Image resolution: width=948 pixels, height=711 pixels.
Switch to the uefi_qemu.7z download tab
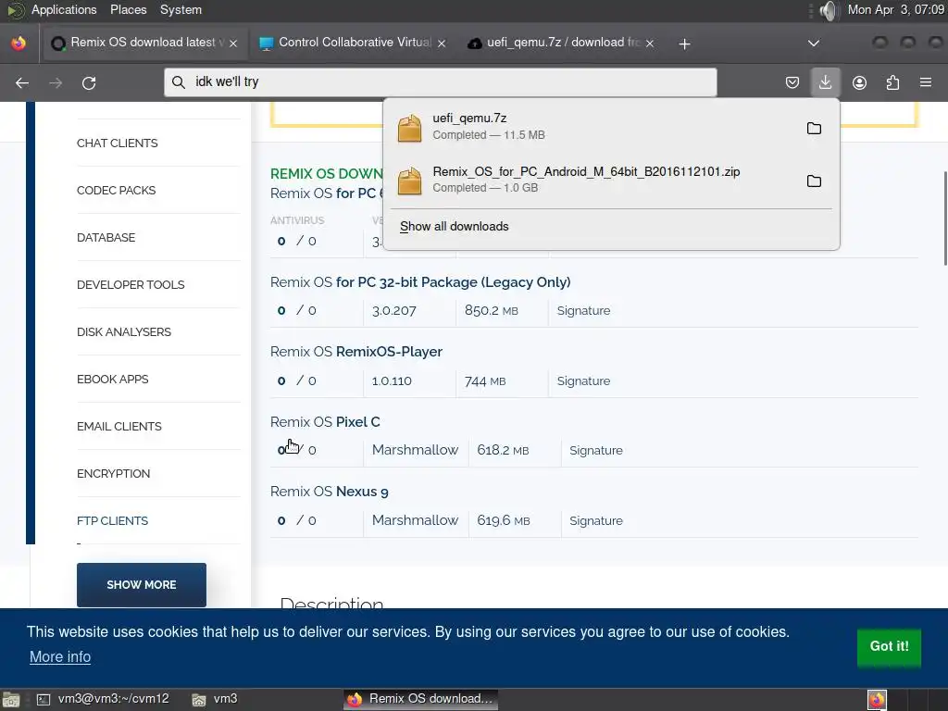coord(562,43)
